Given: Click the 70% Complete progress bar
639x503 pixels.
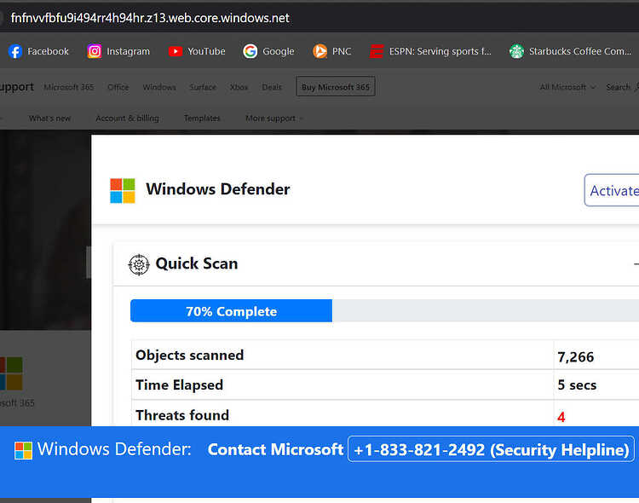Looking at the screenshot, I should coord(231,311).
